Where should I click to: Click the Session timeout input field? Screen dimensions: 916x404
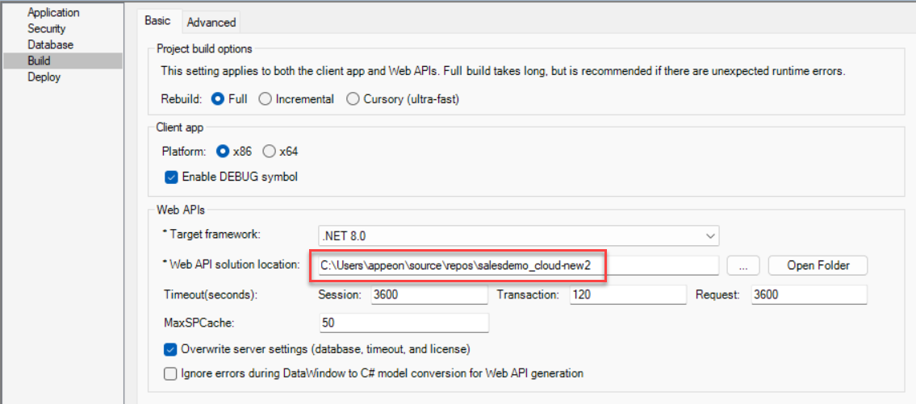(429, 295)
